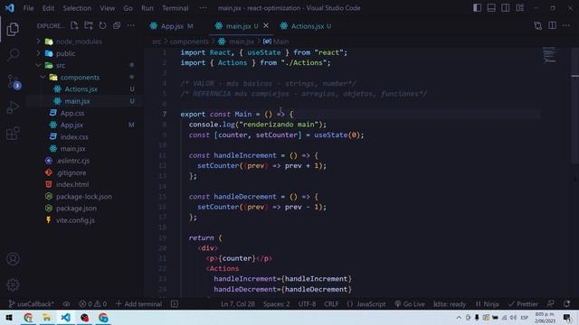Switch to the App.jsx tab

(x=172, y=26)
